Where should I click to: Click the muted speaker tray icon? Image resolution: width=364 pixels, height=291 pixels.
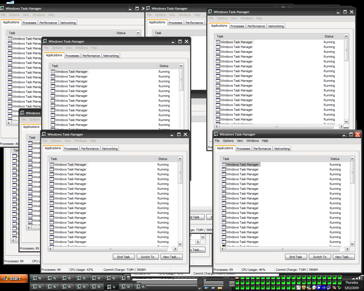pos(334,288)
